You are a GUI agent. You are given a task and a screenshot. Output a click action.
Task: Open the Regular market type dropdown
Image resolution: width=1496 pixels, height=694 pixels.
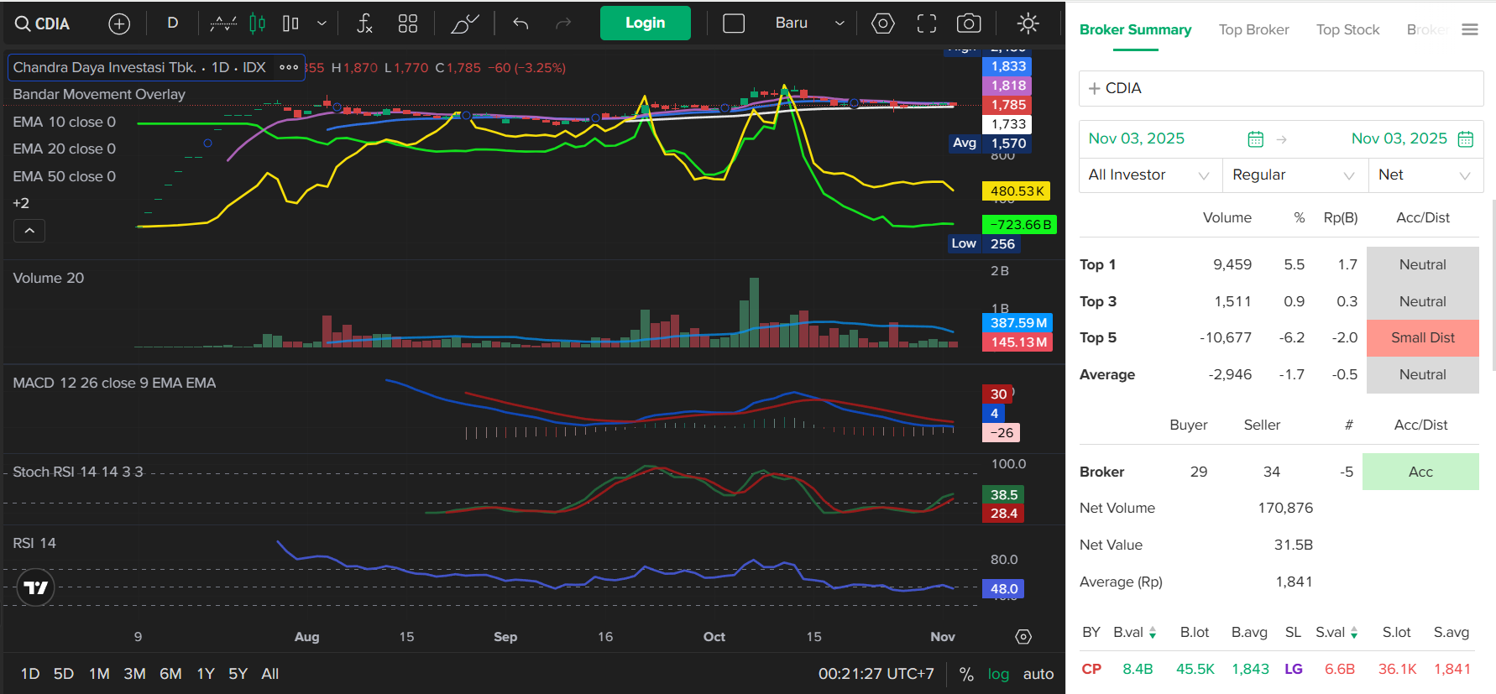1293,175
